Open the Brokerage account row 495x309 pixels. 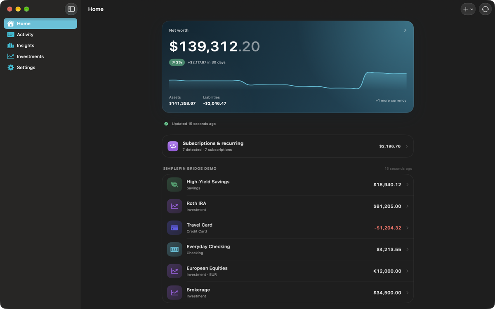pyautogui.click(x=288, y=293)
